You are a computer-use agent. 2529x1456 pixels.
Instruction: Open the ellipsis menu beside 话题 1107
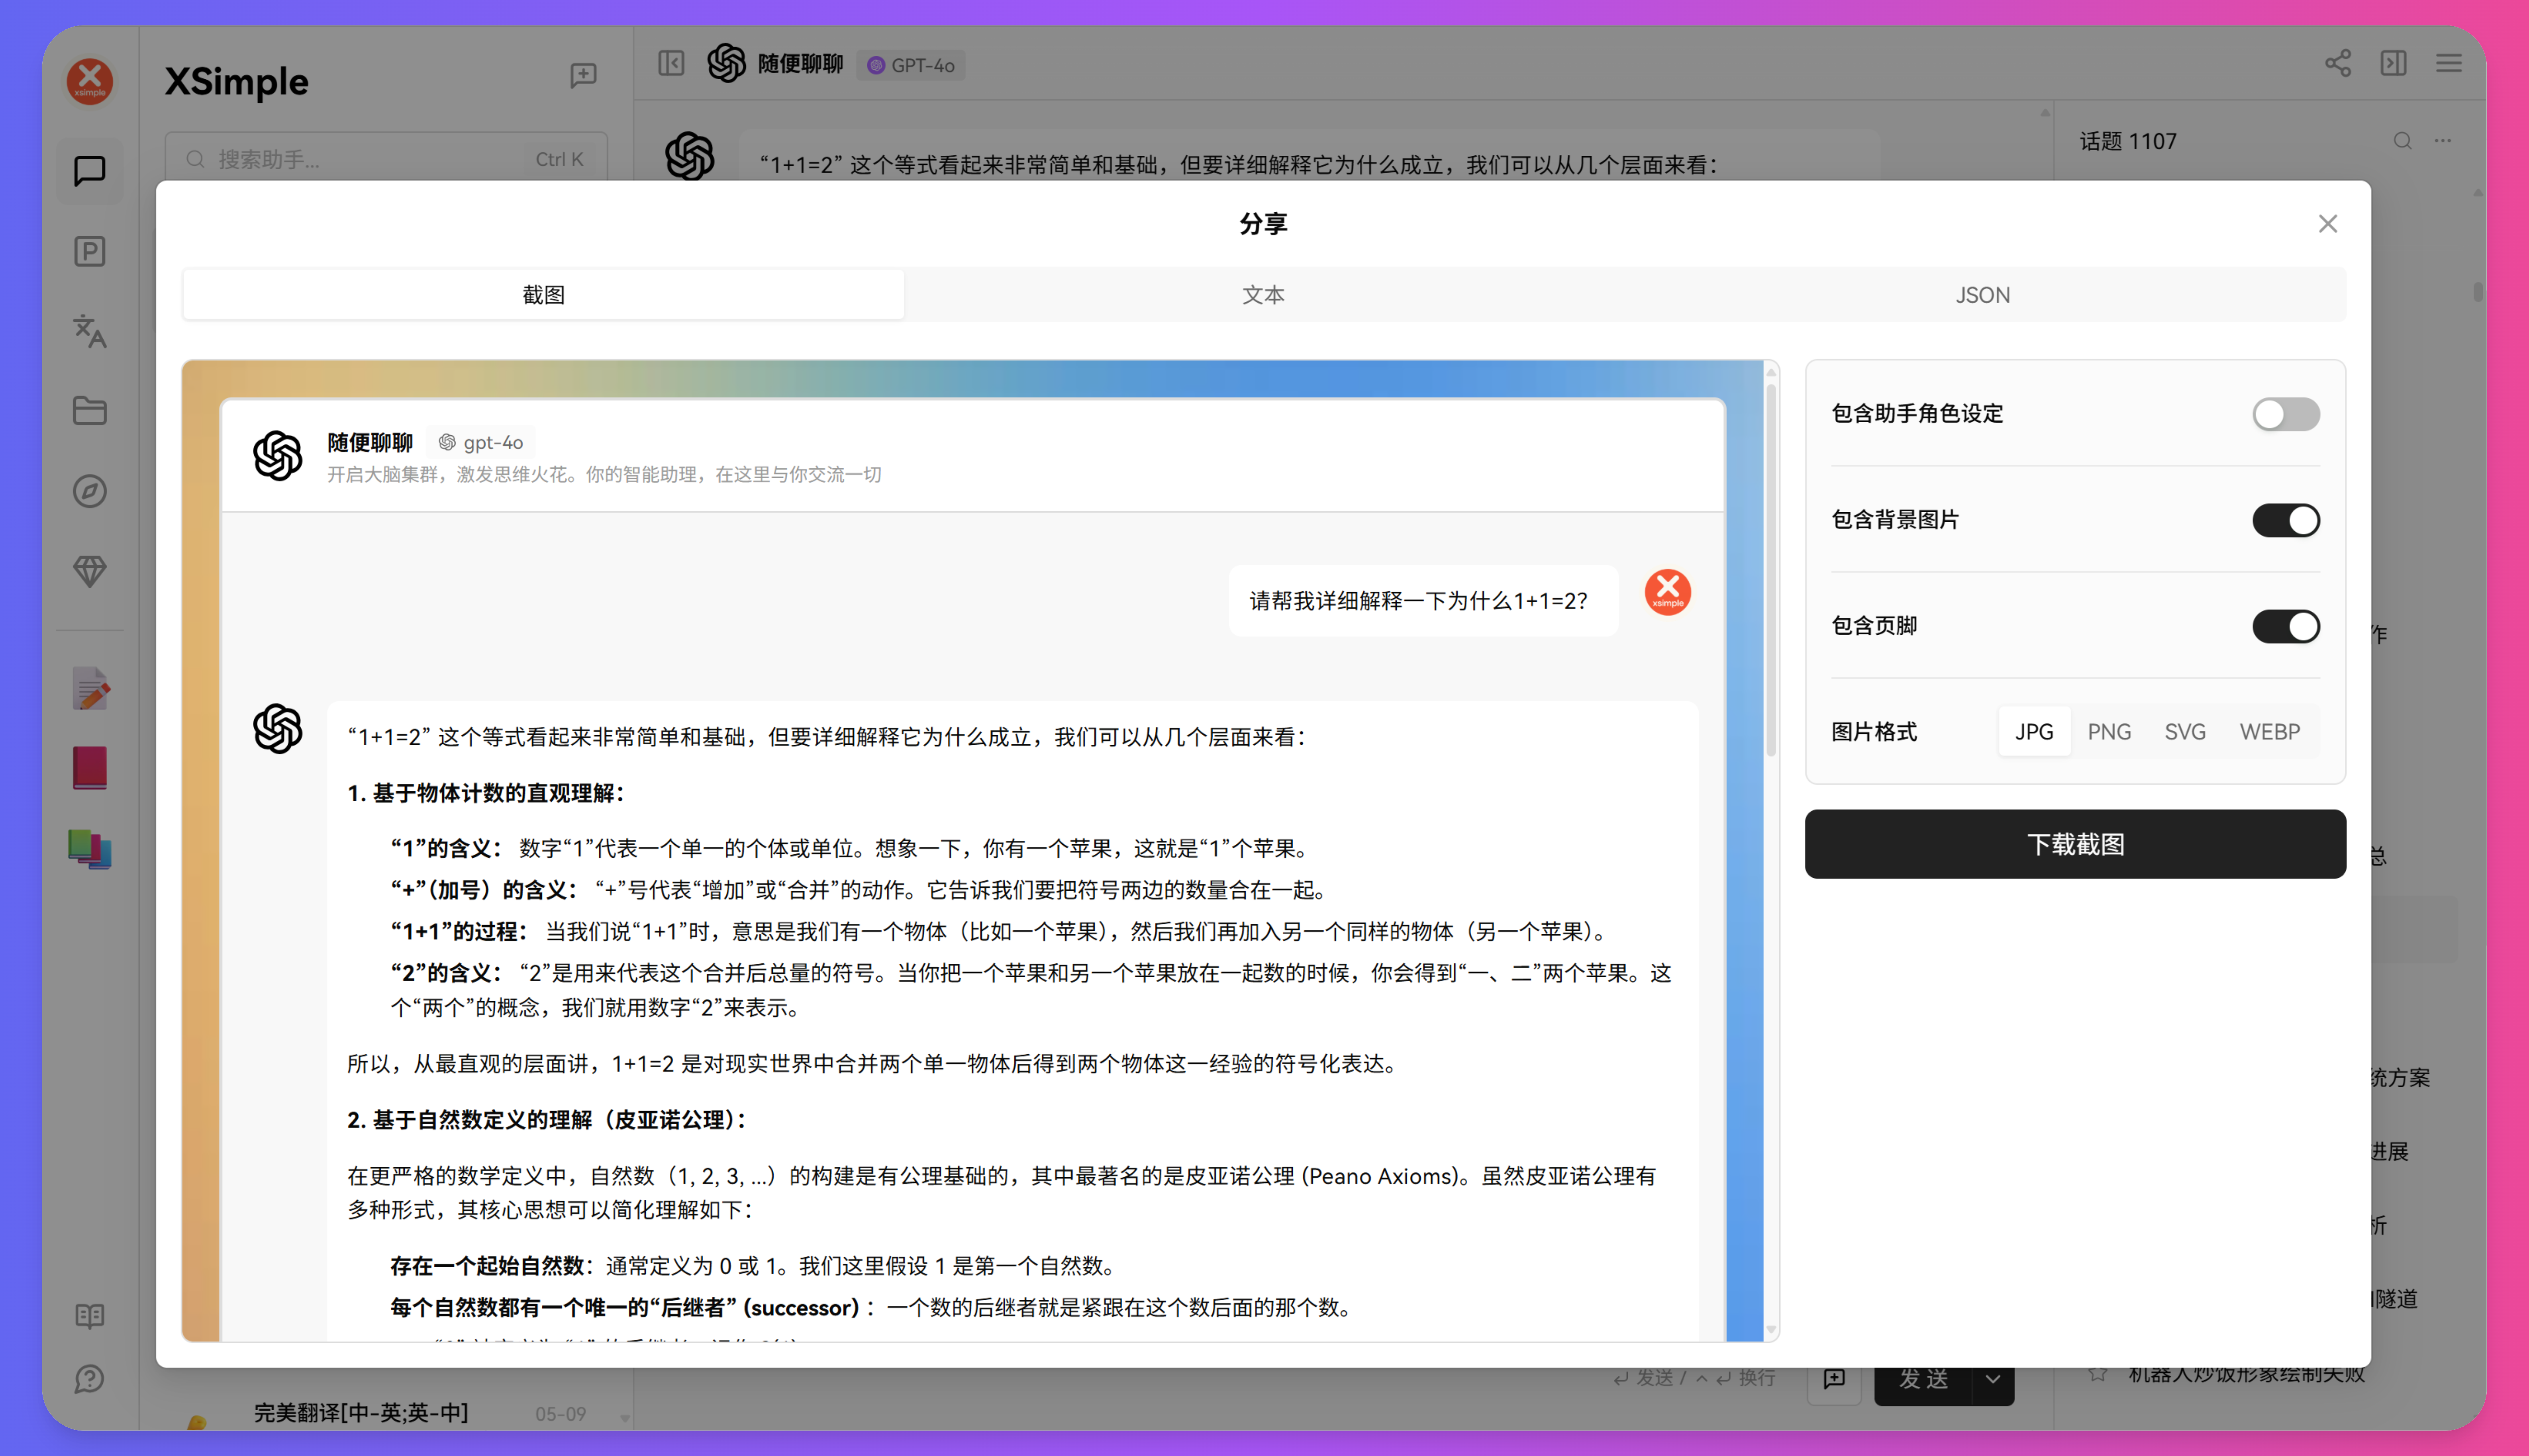pyautogui.click(x=2442, y=141)
